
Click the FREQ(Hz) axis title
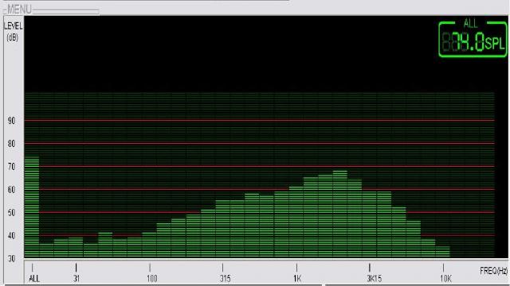point(494,271)
